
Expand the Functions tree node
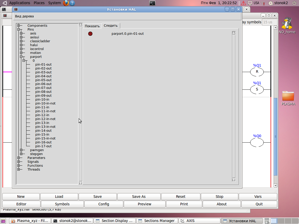tap(19, 166)
